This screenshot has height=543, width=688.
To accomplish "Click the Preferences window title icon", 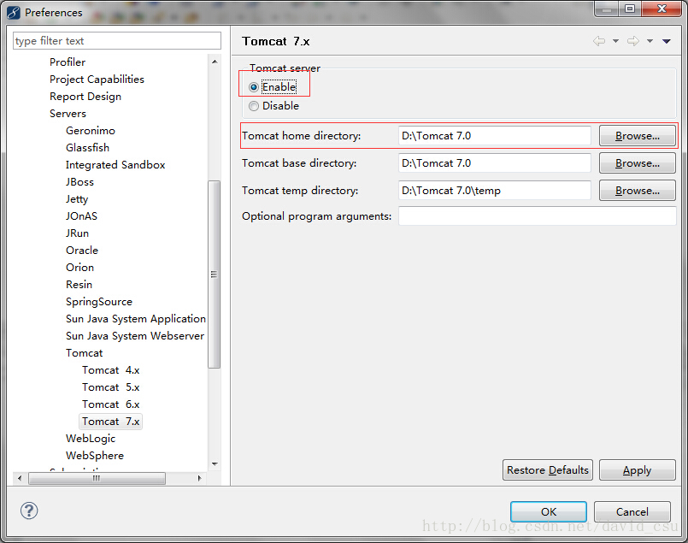I will coord(13,12).
